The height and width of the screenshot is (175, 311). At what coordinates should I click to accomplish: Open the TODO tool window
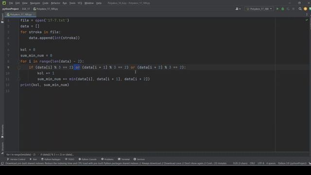coord(69,159)
